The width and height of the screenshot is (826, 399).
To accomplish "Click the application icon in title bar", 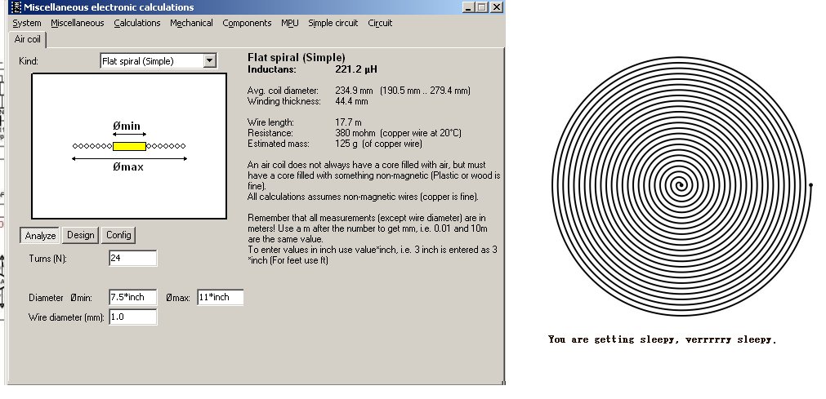I will coord(16,7).
